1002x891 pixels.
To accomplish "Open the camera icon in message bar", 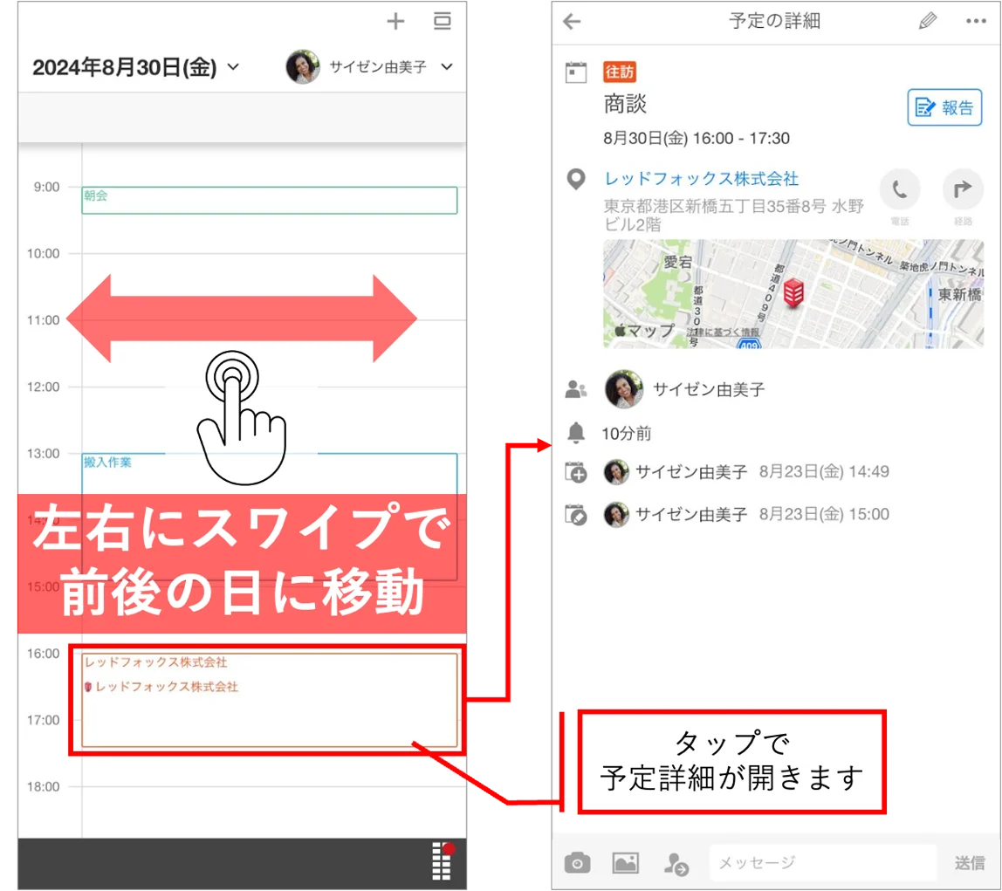I will point(578,863).
